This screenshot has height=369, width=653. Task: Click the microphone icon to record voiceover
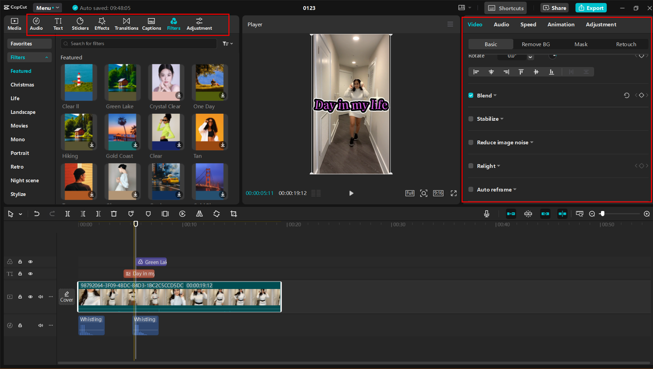point(486,214)
